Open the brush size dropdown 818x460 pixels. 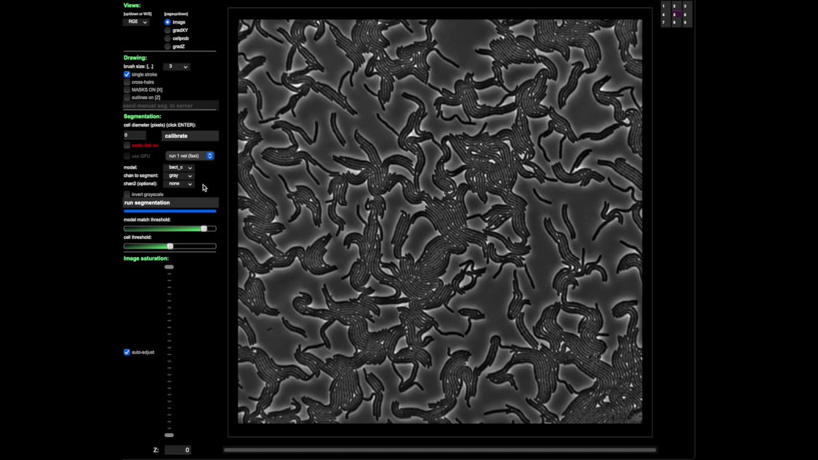(177, 66)
